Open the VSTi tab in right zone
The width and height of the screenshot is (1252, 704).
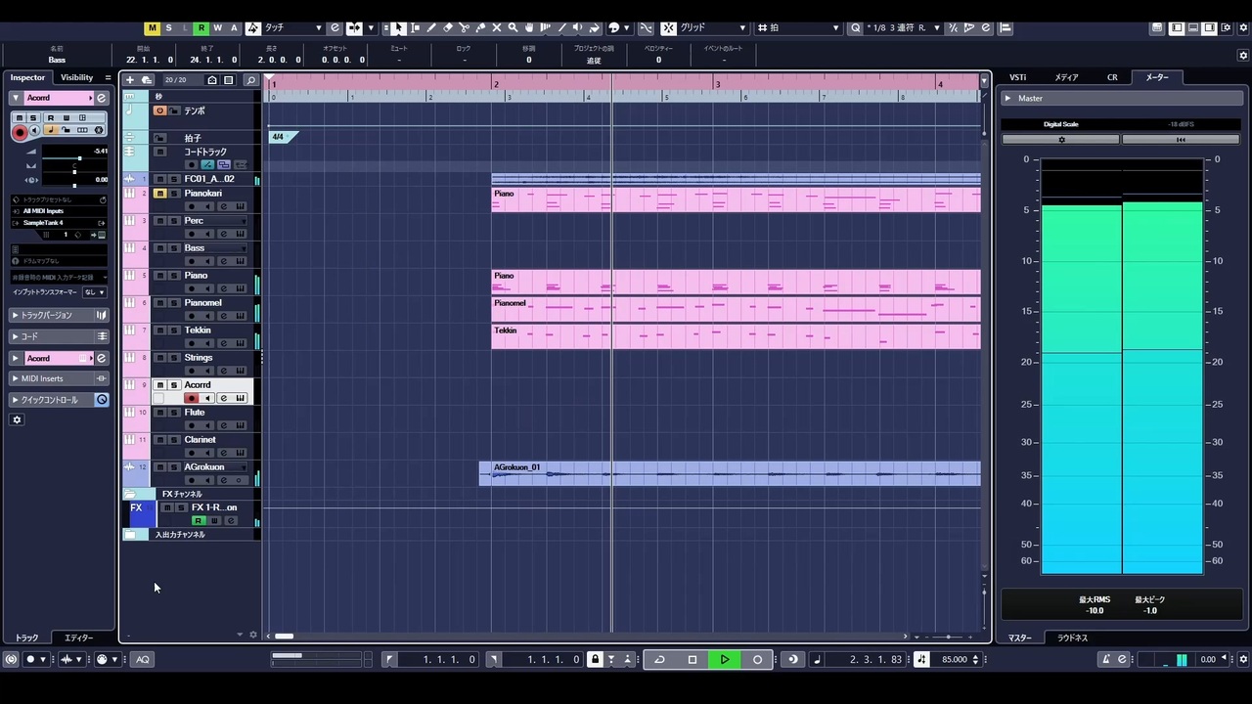pyautogui.click(x=1018, y=77)
